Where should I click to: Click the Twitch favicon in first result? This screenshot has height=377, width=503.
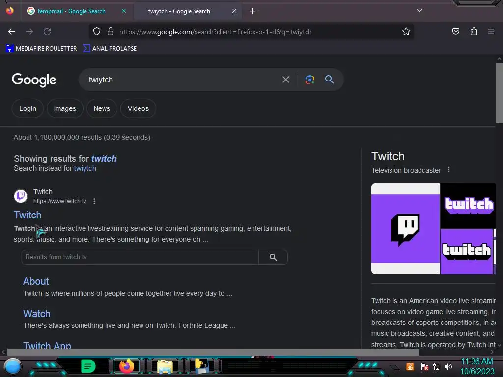[21, 196]
